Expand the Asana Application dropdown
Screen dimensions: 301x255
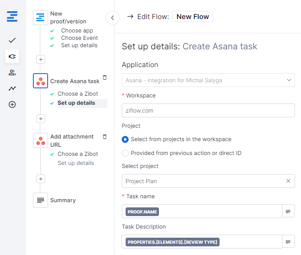point(208,80)
